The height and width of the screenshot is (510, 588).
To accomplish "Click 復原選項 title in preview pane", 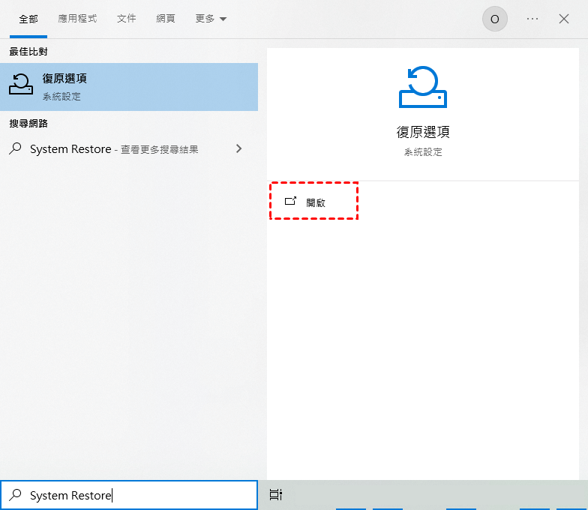I will tap(423, 132).
